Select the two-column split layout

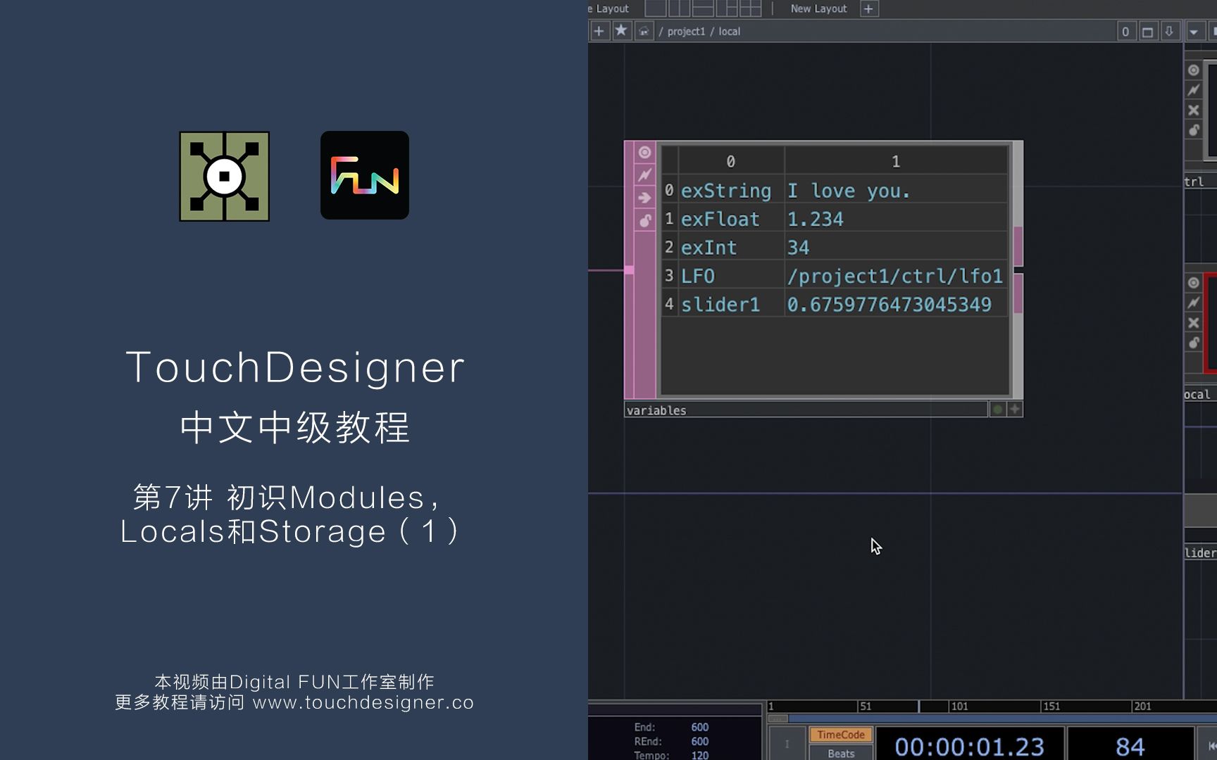pos(679,8)
